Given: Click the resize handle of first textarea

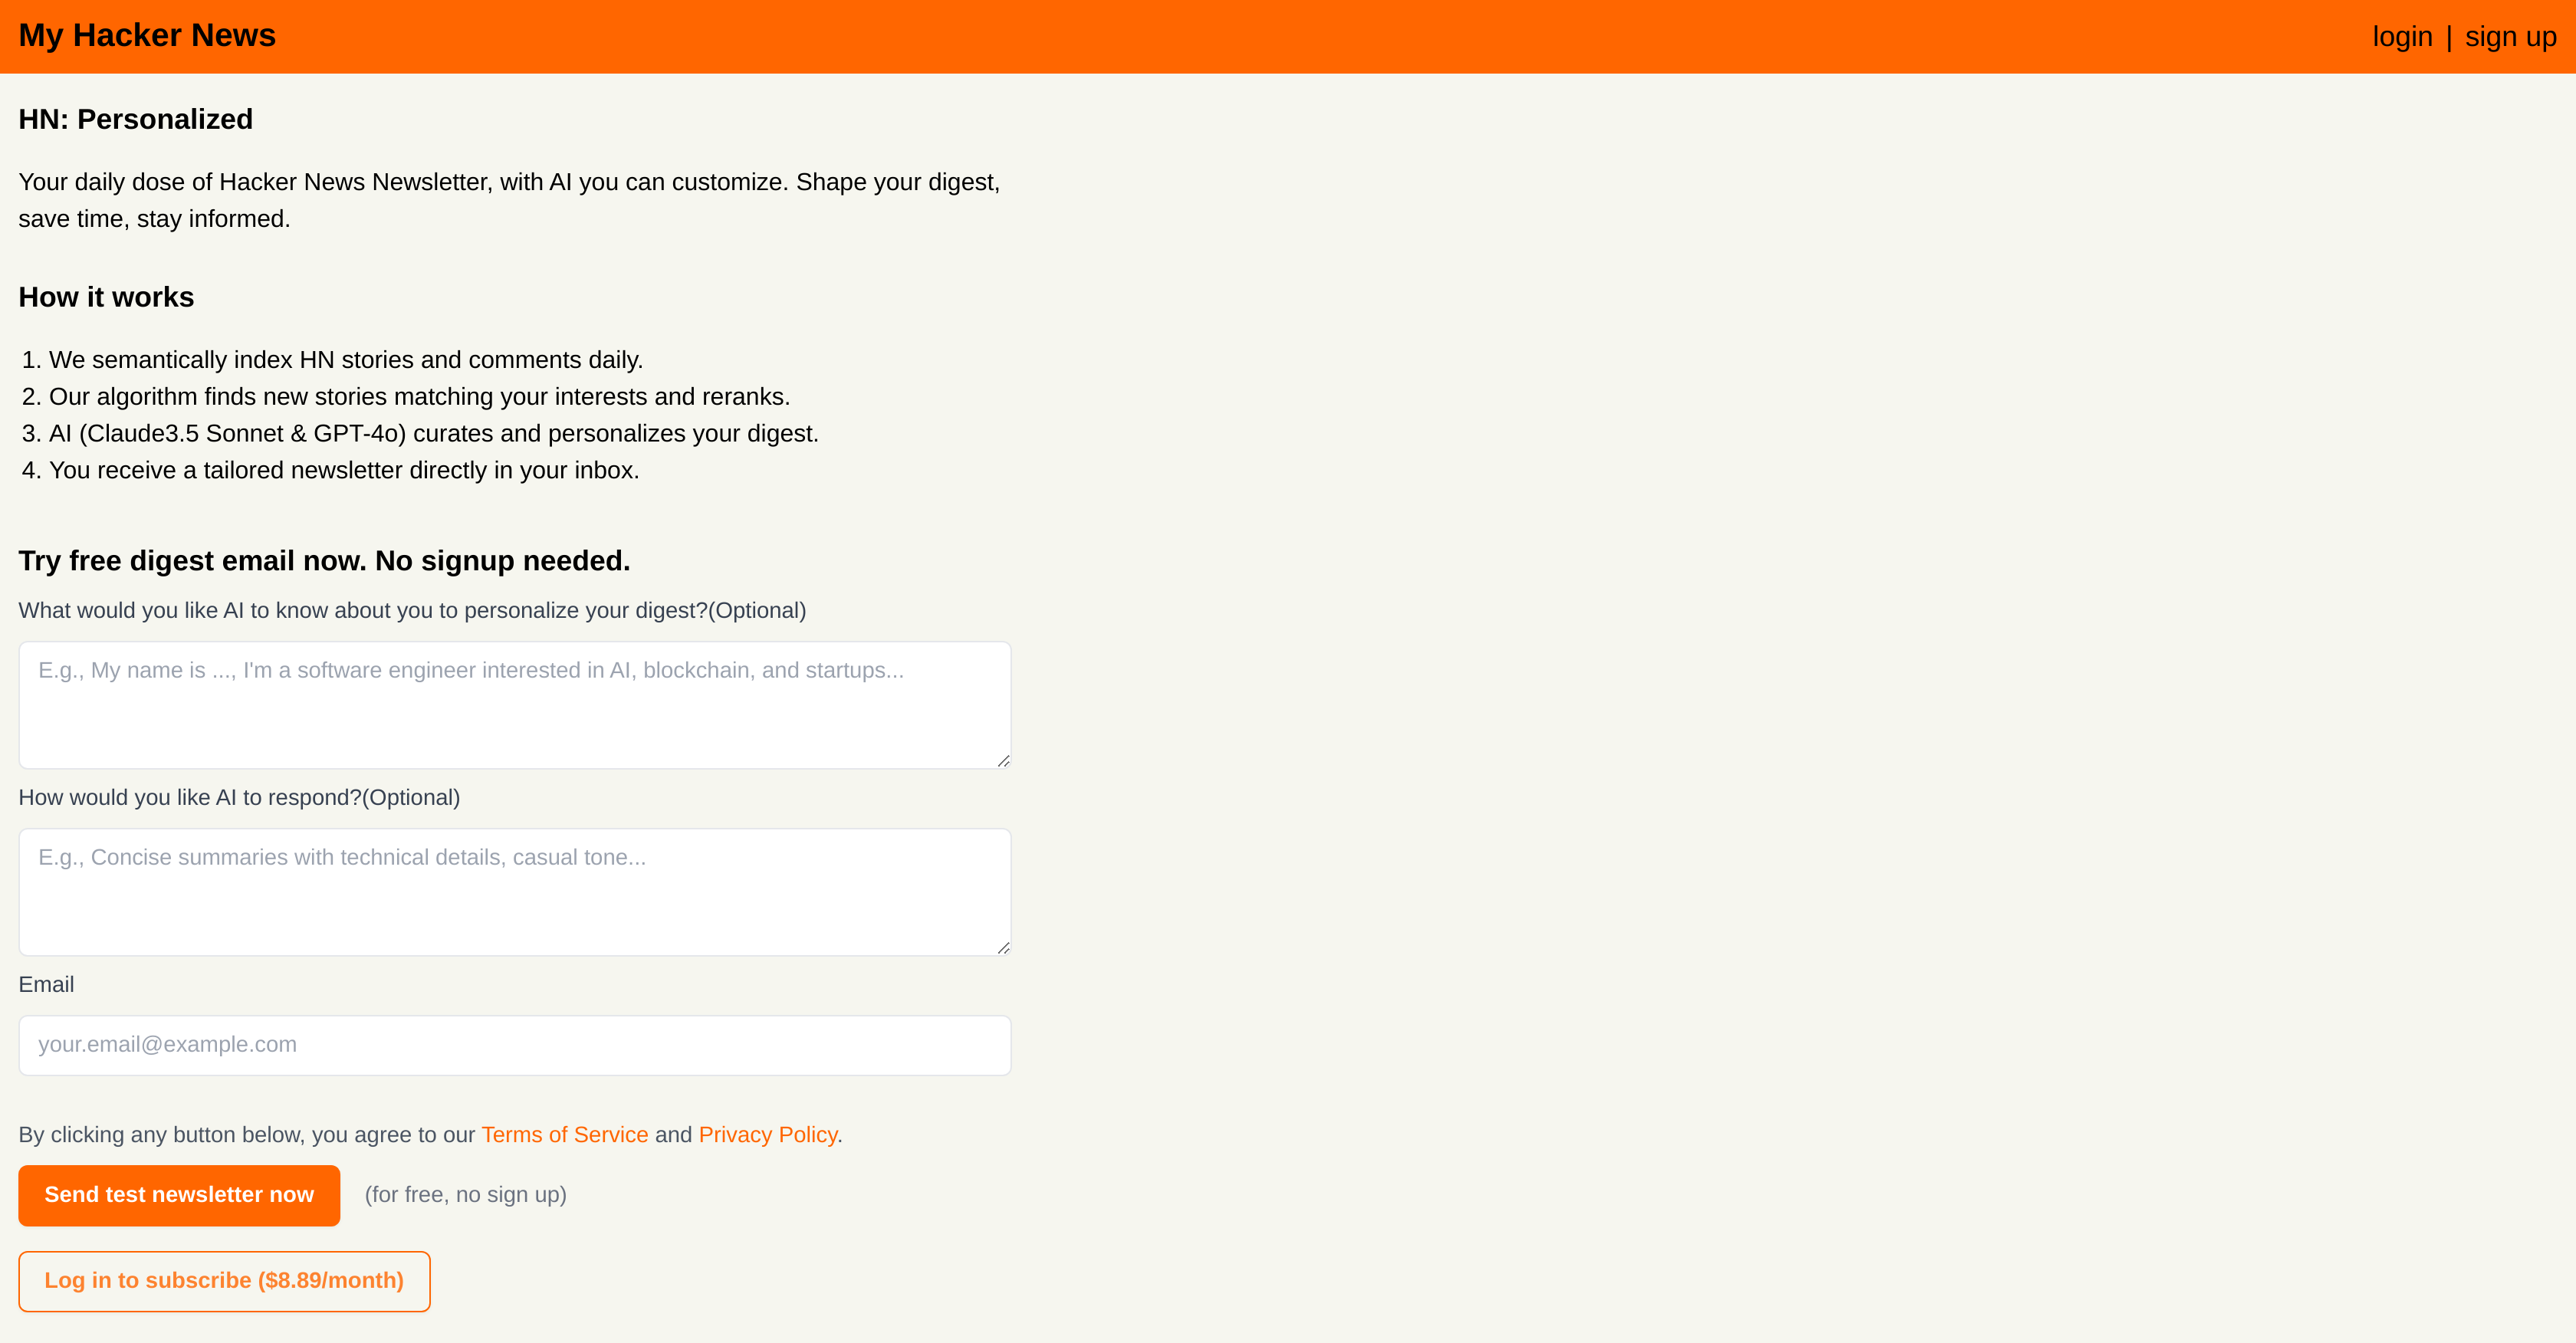Looking at the screenshot, I should point(1004,760).
